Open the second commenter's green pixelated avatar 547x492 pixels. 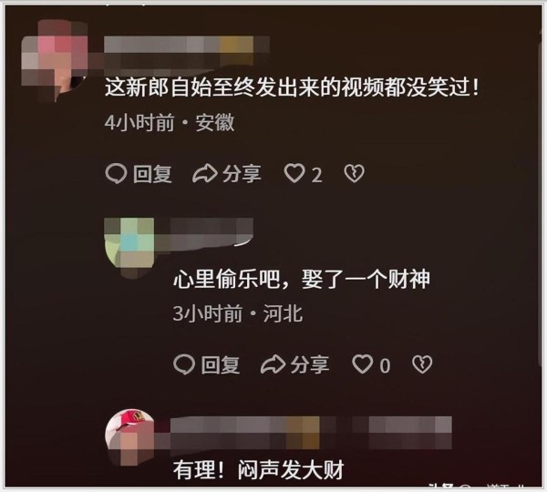(129, 247)
